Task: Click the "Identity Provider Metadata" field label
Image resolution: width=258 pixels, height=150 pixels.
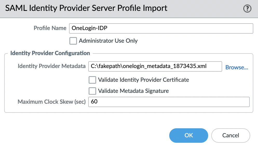Action: click(52, 66)
